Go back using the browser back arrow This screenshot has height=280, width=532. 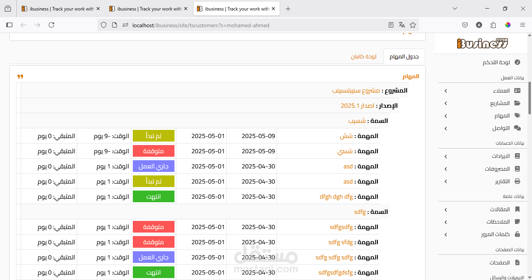click(x=23, y=25)
